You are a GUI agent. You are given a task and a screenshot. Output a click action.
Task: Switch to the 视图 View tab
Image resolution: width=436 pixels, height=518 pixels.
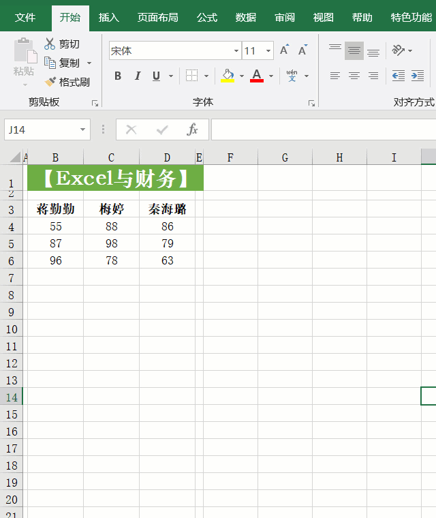[324, 17]
